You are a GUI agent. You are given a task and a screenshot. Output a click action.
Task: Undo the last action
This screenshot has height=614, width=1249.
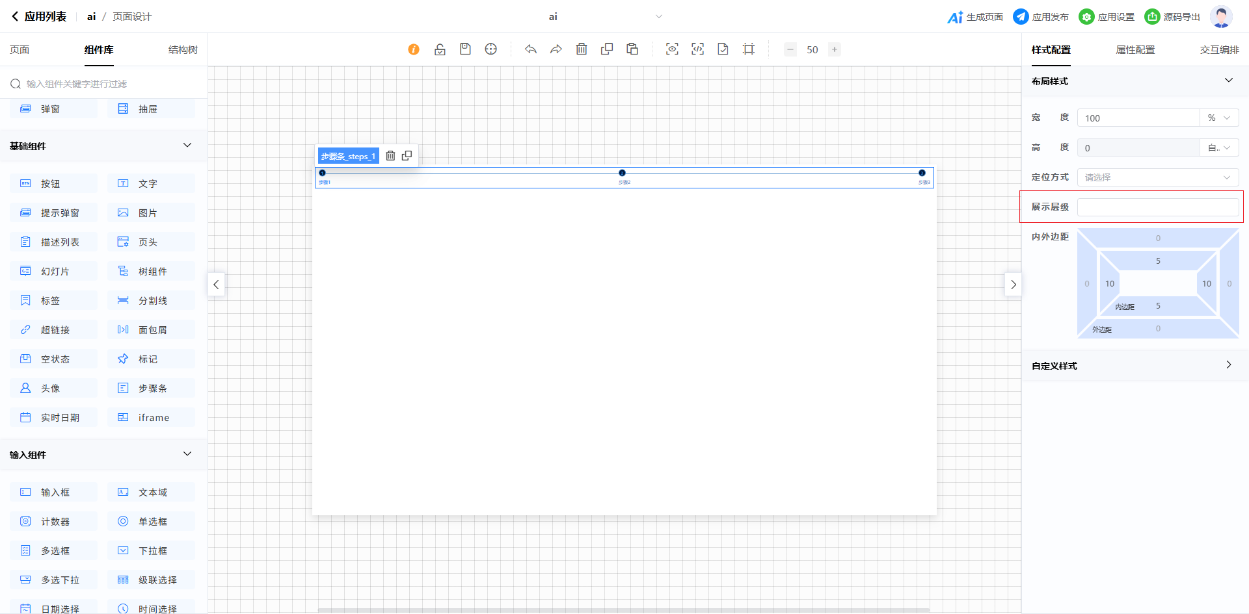(531, 49)
